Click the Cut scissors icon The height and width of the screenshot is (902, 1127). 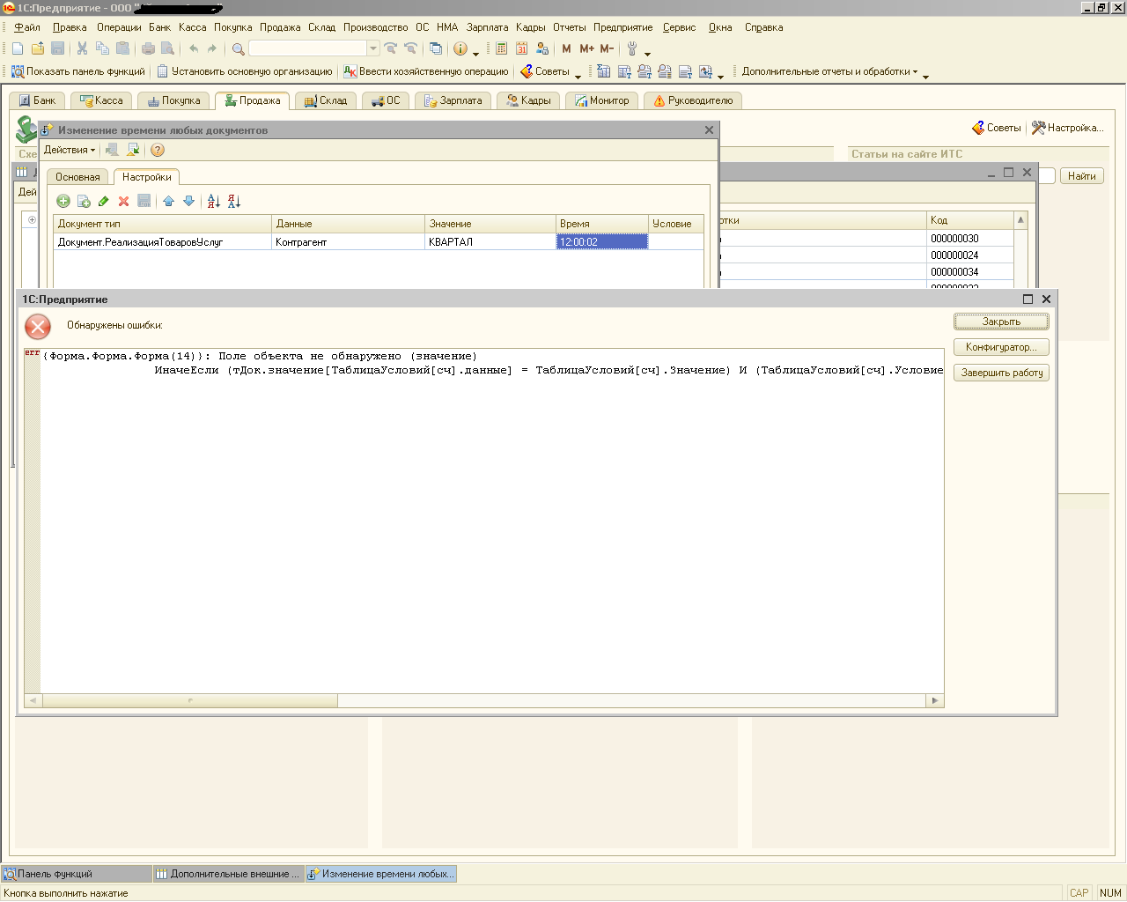point(82,48)
